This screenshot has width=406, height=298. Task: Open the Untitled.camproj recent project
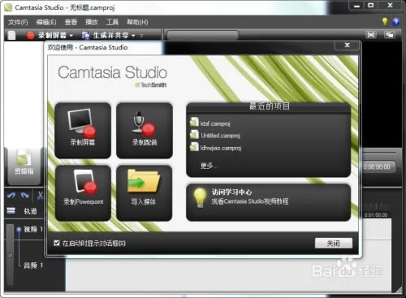[215, 135]
